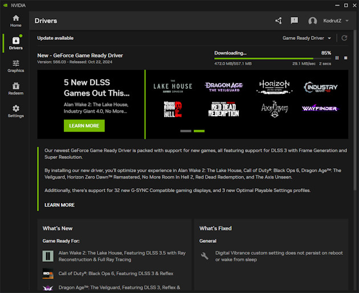The width and height of the screenshot is (359, 293).
Task: Stop the driver download
Action: [345, 58]
